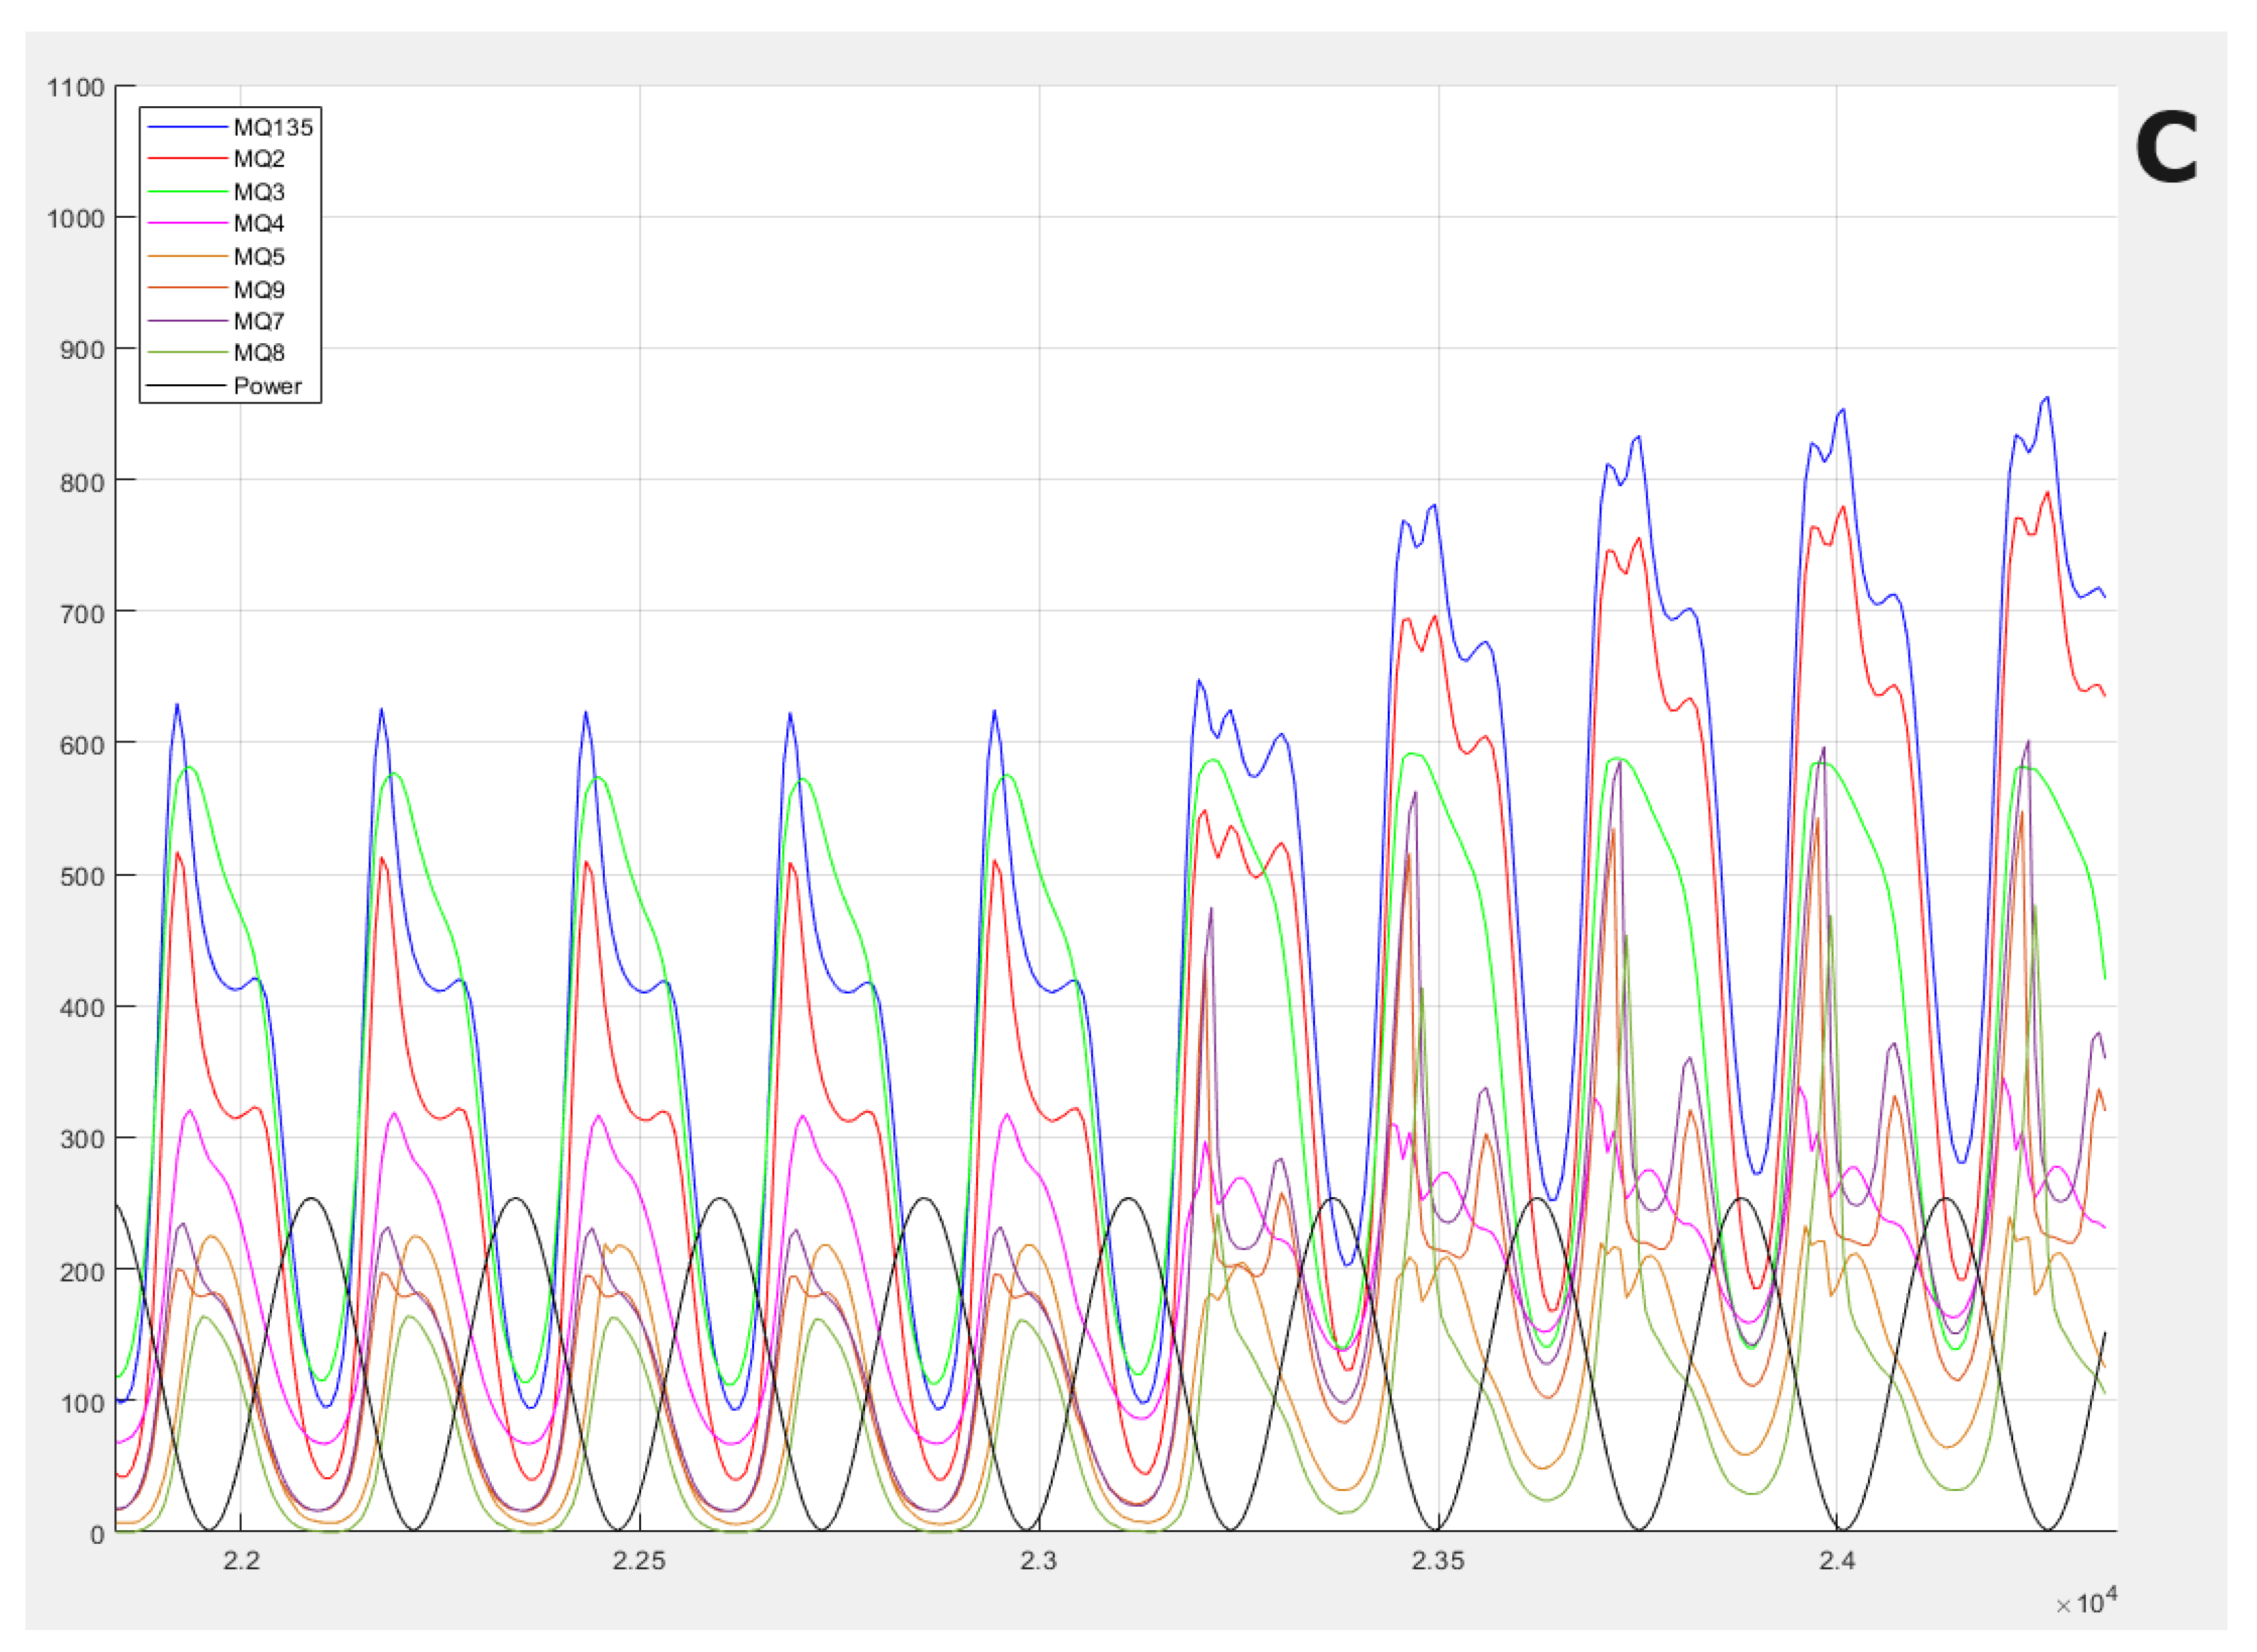Click the MQ135 legend entry

273,127
